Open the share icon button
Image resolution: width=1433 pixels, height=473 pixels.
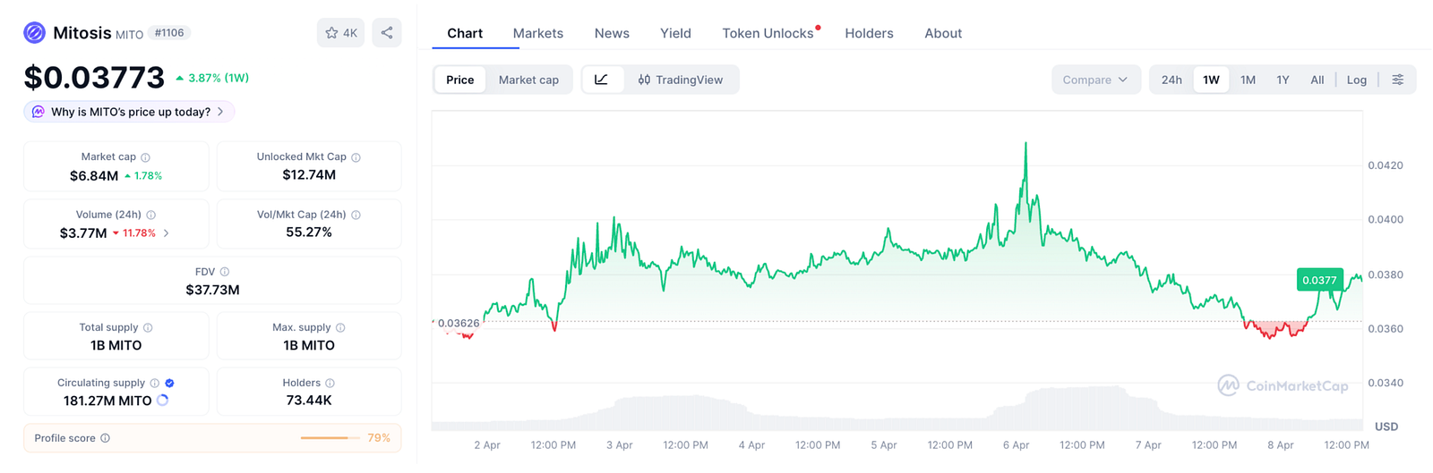point(387,33)
